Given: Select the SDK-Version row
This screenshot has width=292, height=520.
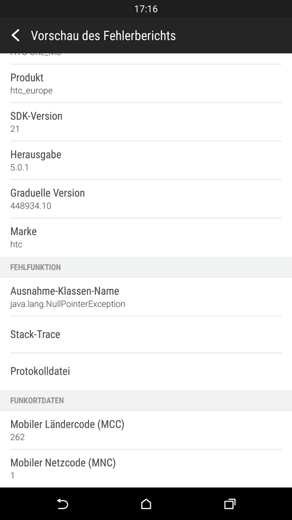Looking at the screenshot, I should tap(146, 122).
